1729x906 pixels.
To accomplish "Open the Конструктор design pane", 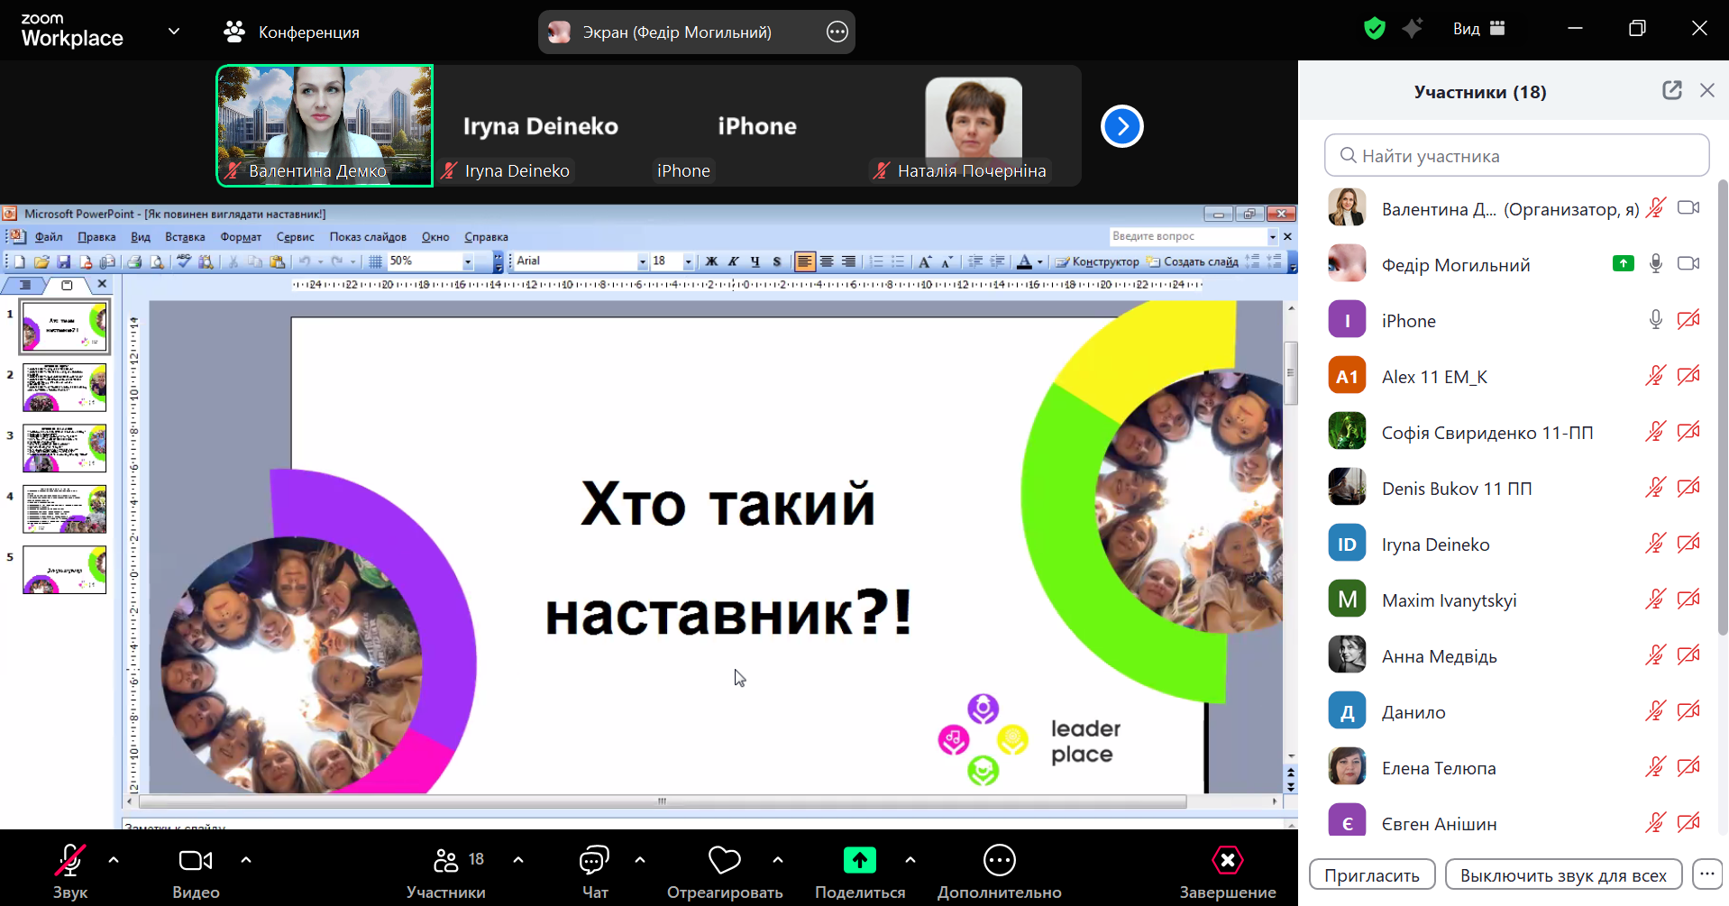I will pyautogui.click(x=1097, y=261).
